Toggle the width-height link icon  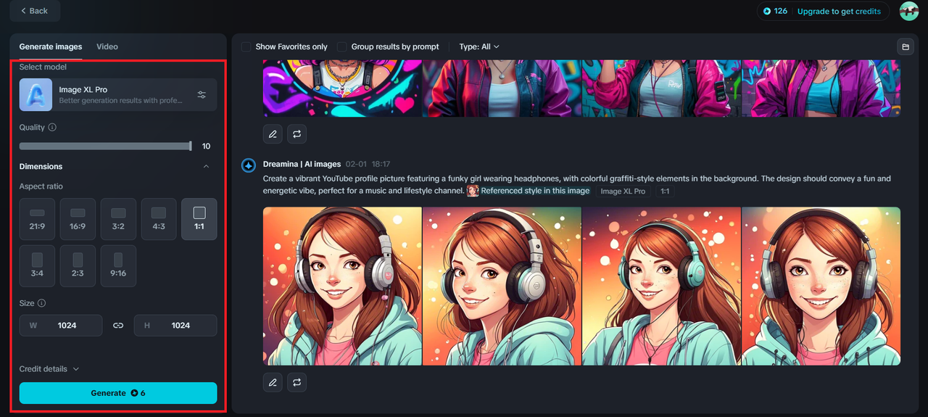click(x=118, y=326)
